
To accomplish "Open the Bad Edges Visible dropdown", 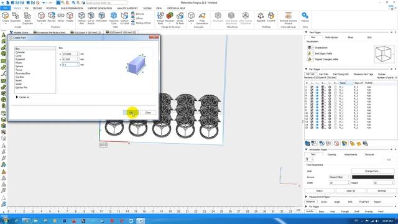I will point(313,54).
